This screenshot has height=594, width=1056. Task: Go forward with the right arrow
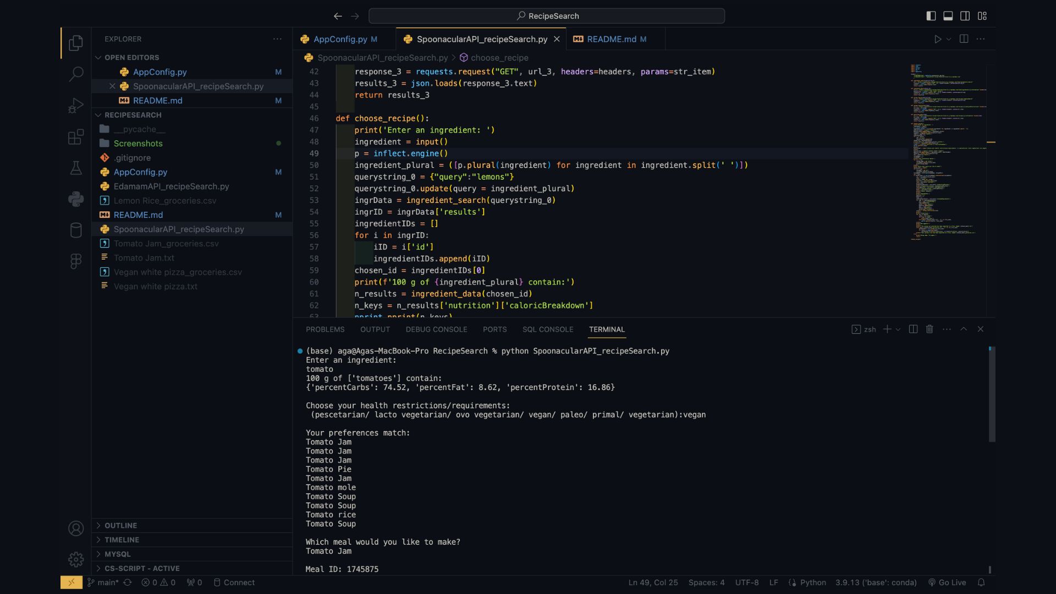click(x=355, y=16)
